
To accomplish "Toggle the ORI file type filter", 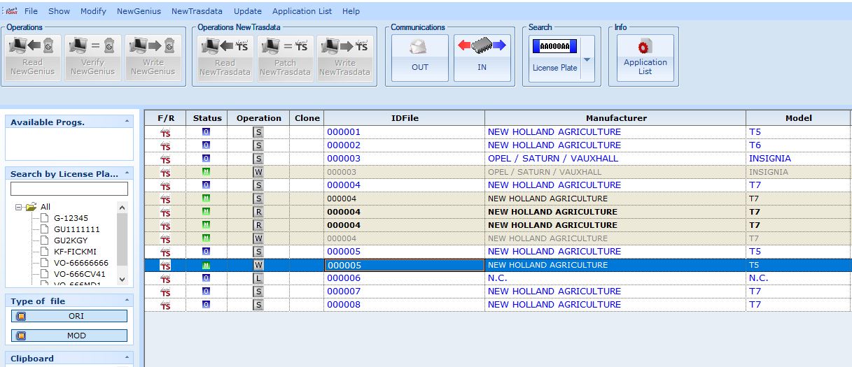I will [70, 316].
